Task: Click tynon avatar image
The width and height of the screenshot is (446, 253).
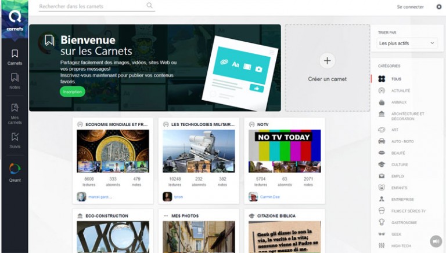Action: tap(167, 197)
